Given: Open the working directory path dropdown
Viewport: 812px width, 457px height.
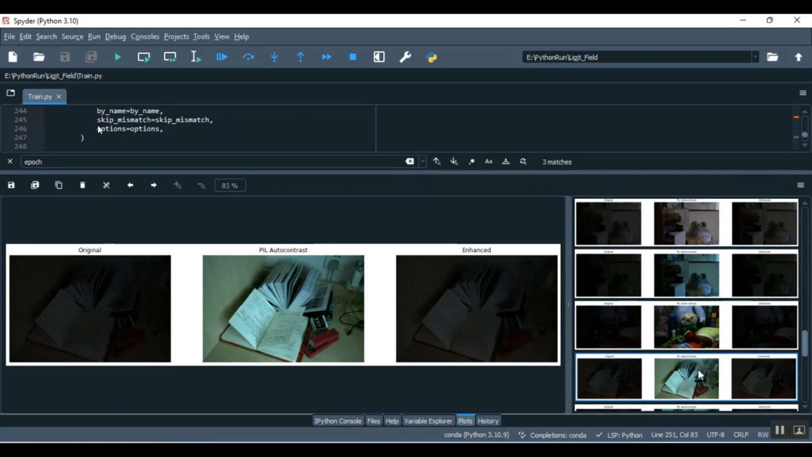Looking at the screenshot, I should coord(756,57).
